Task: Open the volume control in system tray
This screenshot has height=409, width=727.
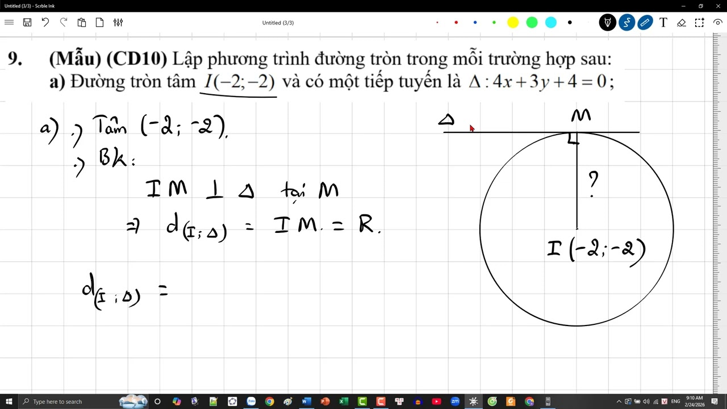Action: (646, 402)
